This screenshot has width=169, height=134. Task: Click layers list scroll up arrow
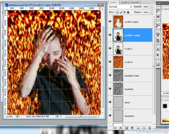(x=154, y=17)
